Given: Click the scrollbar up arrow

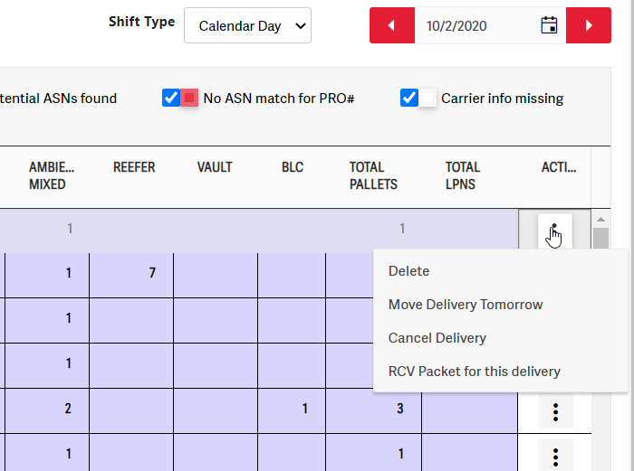Looking at the screenshot, I should click(600, 220).
